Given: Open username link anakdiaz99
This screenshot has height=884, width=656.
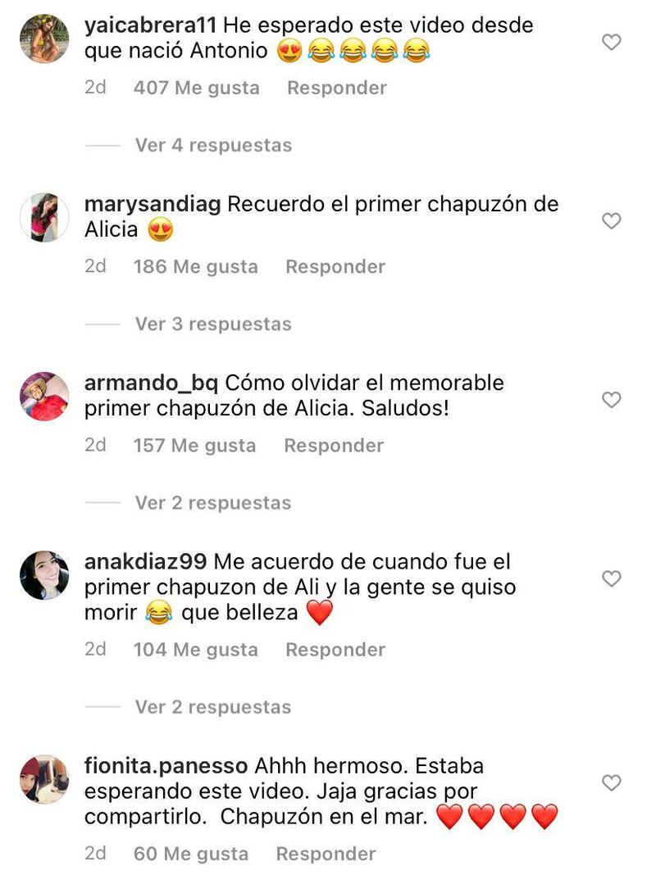Looking at the screenshot, I should tap(145, 561).
